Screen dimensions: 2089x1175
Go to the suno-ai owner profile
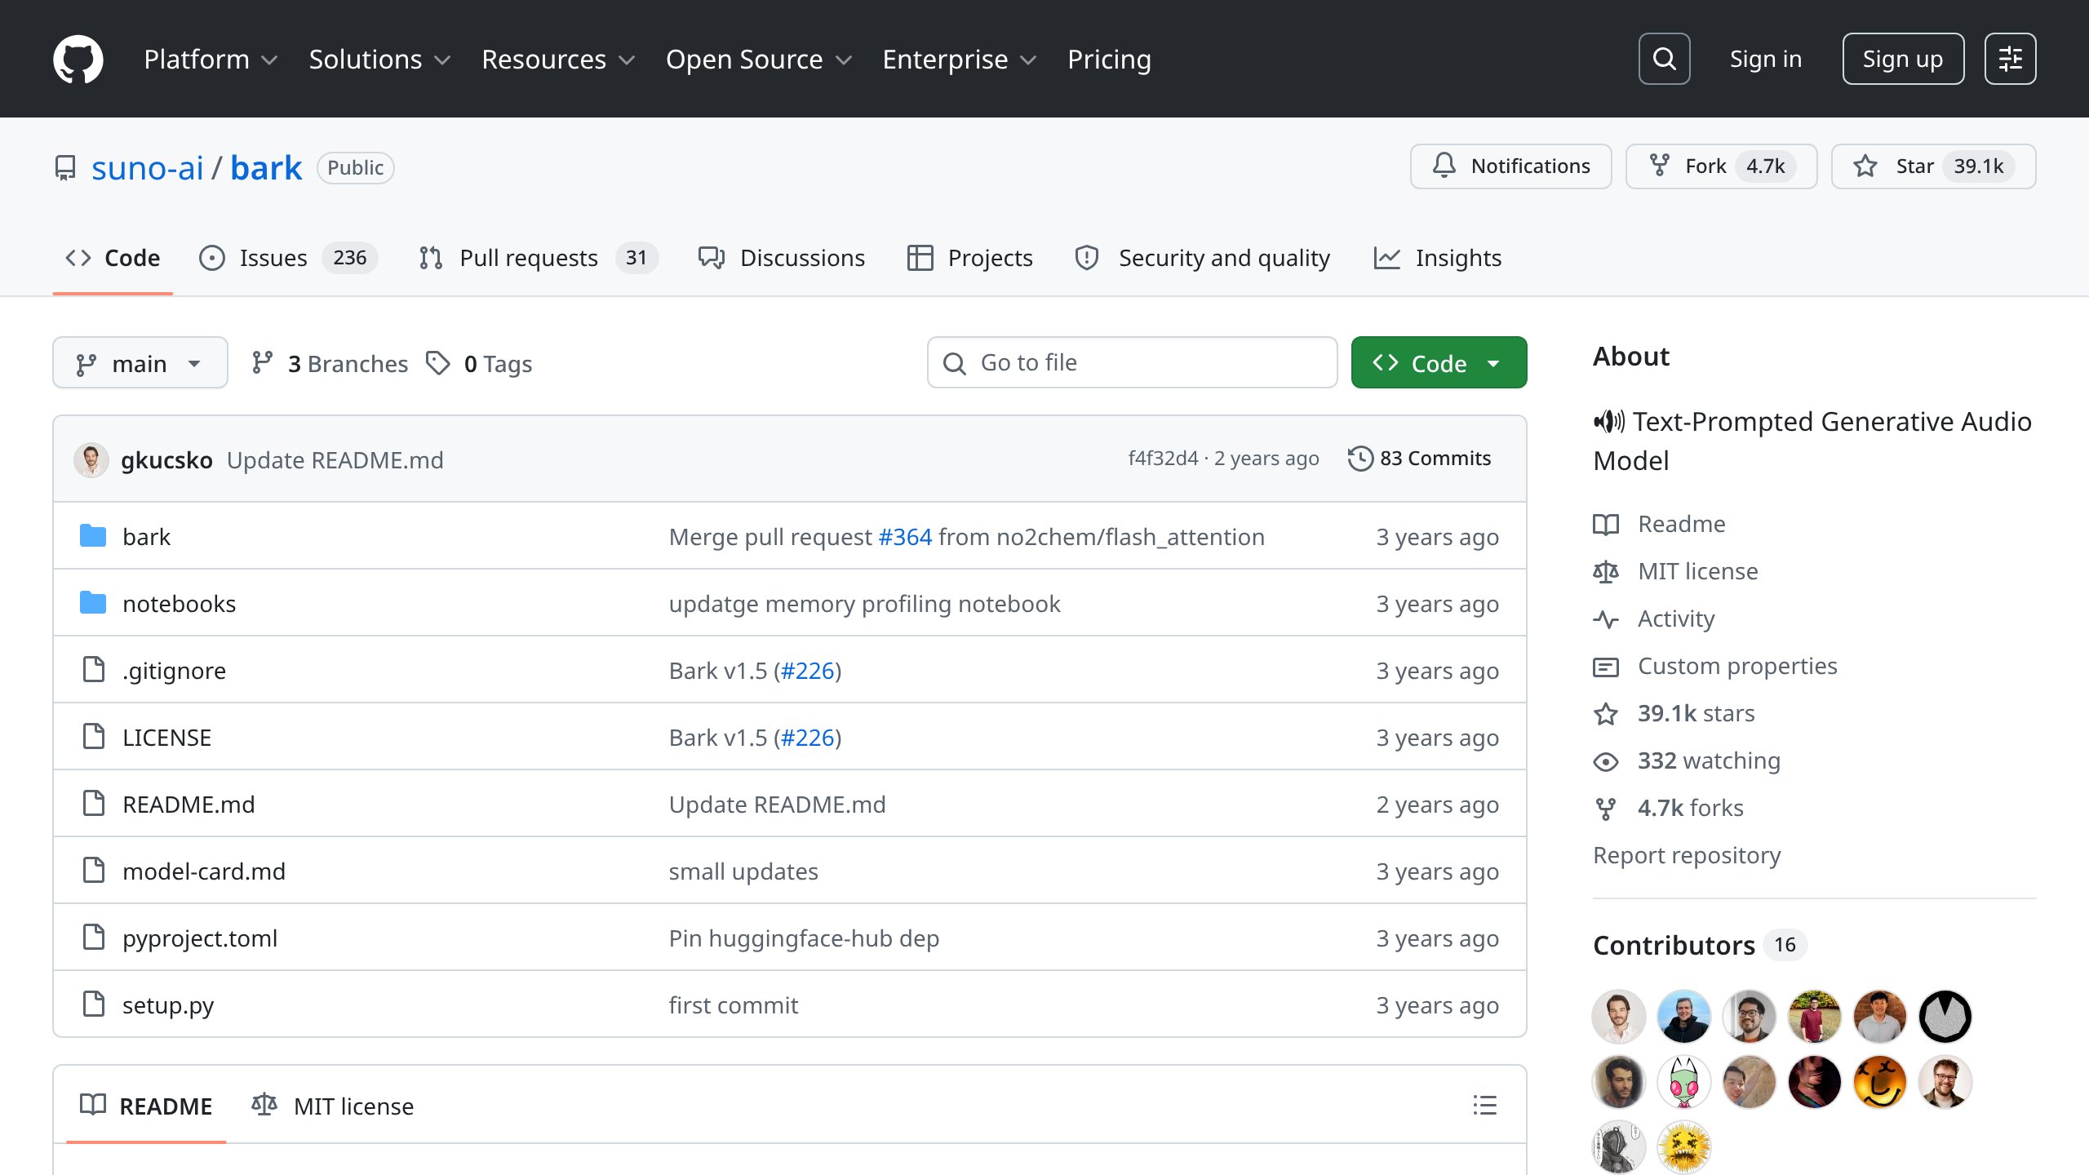pos(147,168)
